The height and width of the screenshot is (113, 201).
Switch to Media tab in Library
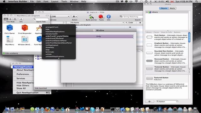pos(172,8)
